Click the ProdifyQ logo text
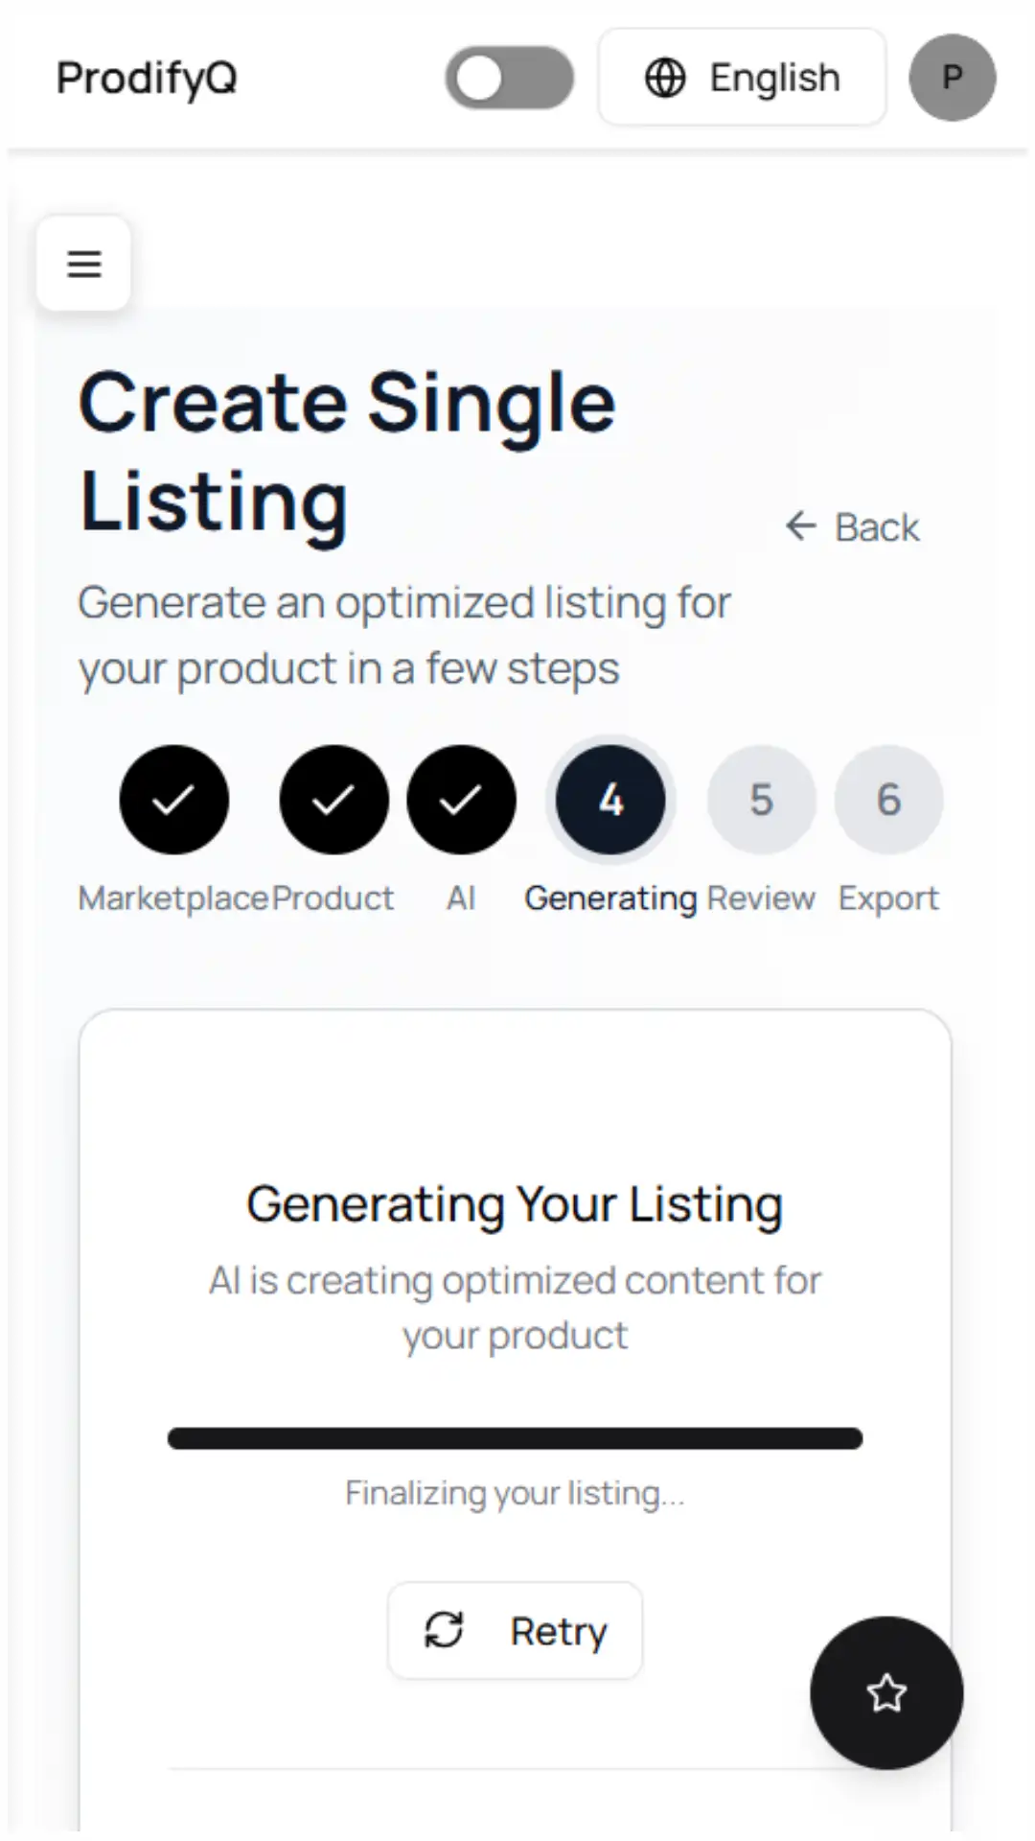This screenshot has height=1841, width=1035. (x=147, y=78)
